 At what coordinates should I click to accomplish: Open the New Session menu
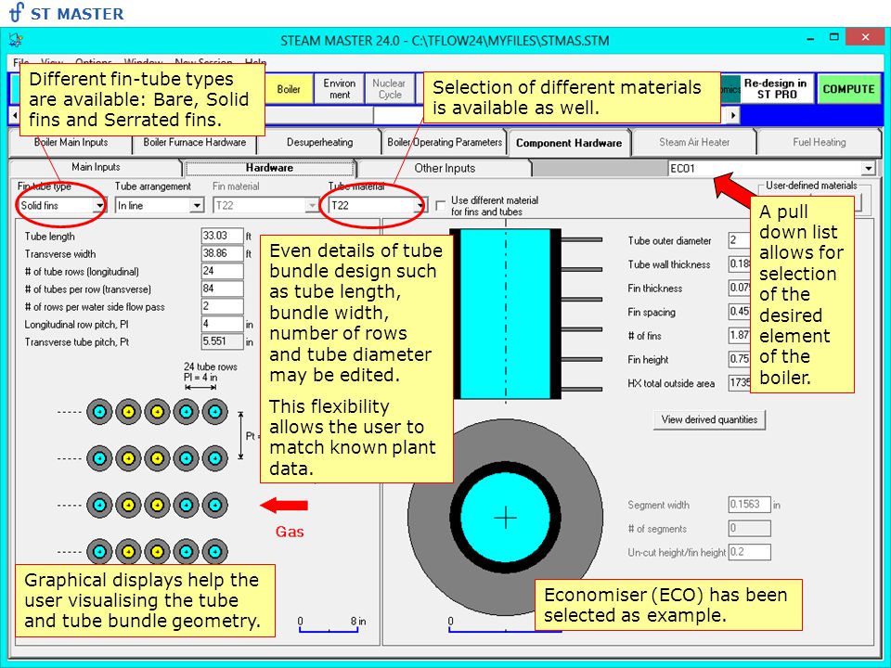203,62
